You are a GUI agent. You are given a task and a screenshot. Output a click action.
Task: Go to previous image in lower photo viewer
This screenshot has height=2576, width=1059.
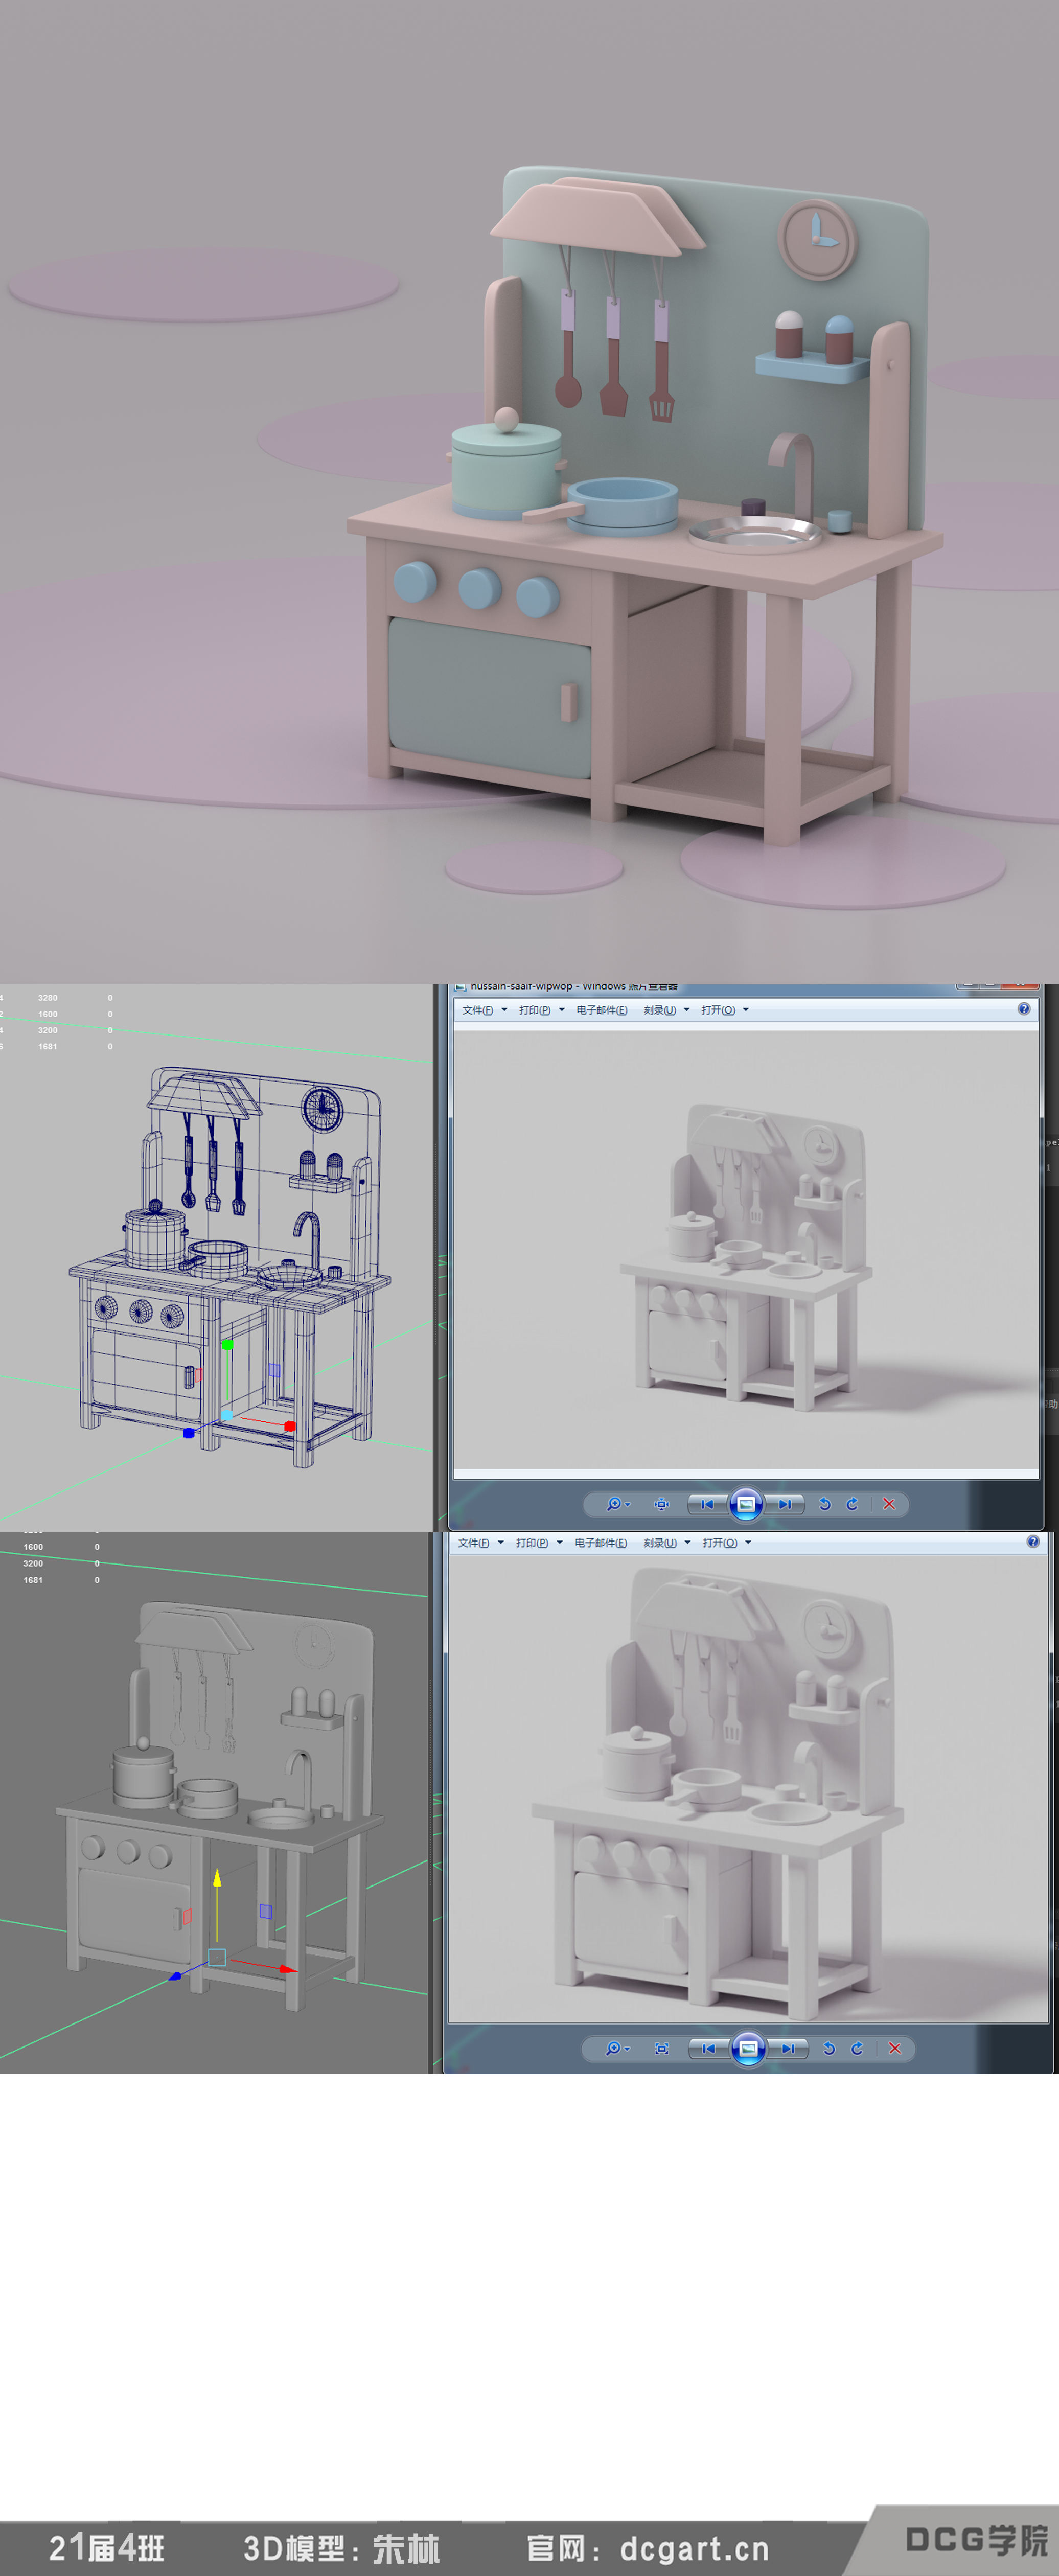708,2049
